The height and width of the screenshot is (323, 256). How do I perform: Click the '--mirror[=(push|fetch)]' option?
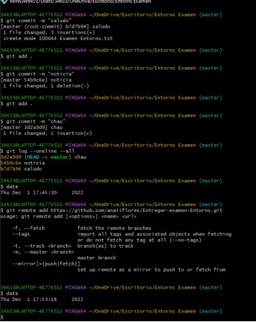(46, 264)
